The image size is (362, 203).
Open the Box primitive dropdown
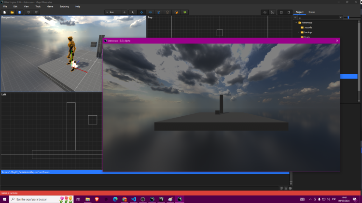tap(113, 12)
